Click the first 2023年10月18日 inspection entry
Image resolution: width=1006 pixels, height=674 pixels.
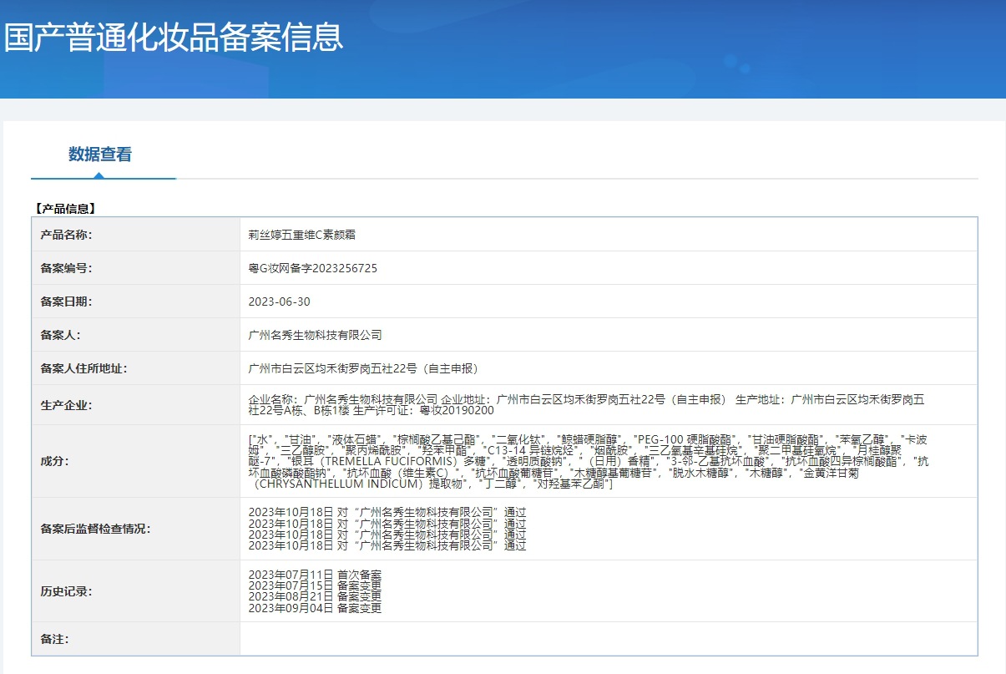click(x=387, y=512)
